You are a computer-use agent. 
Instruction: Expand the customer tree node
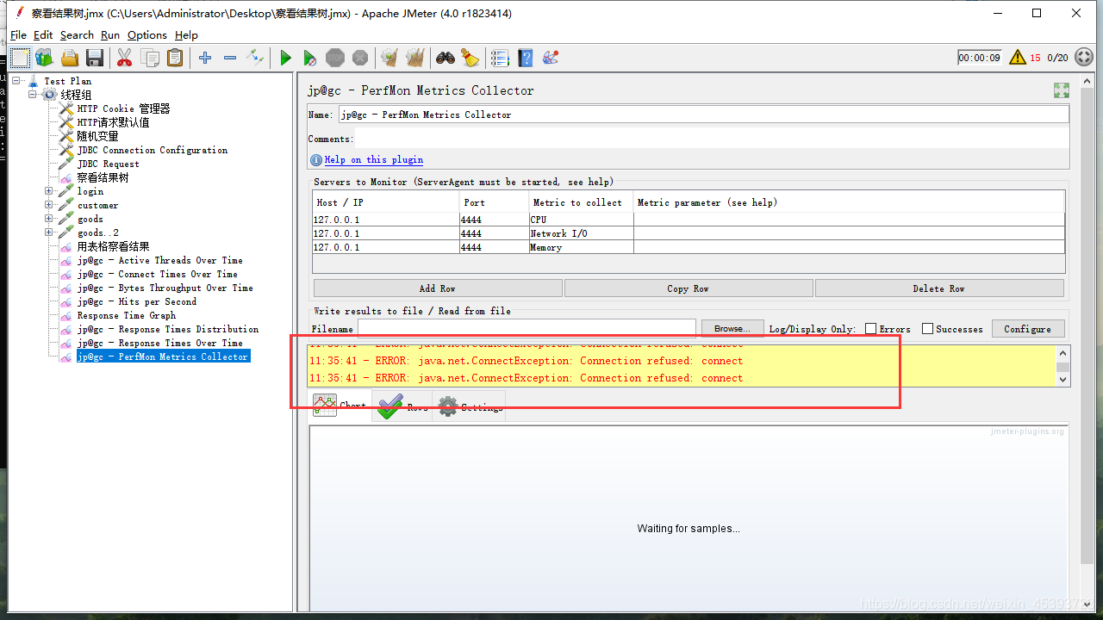click(49, 205)
